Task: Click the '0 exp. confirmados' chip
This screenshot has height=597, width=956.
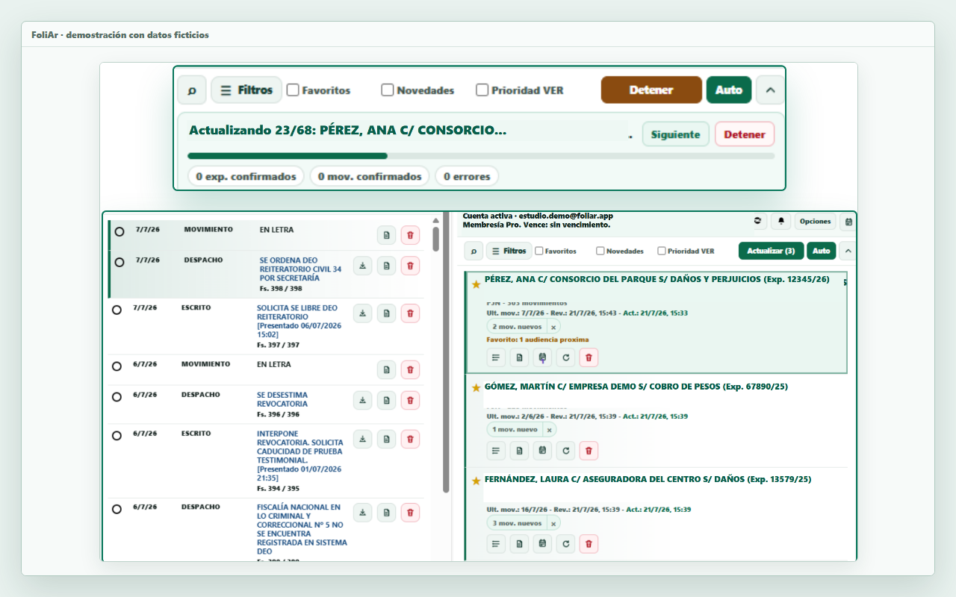Action: click(x=246, y=177)
